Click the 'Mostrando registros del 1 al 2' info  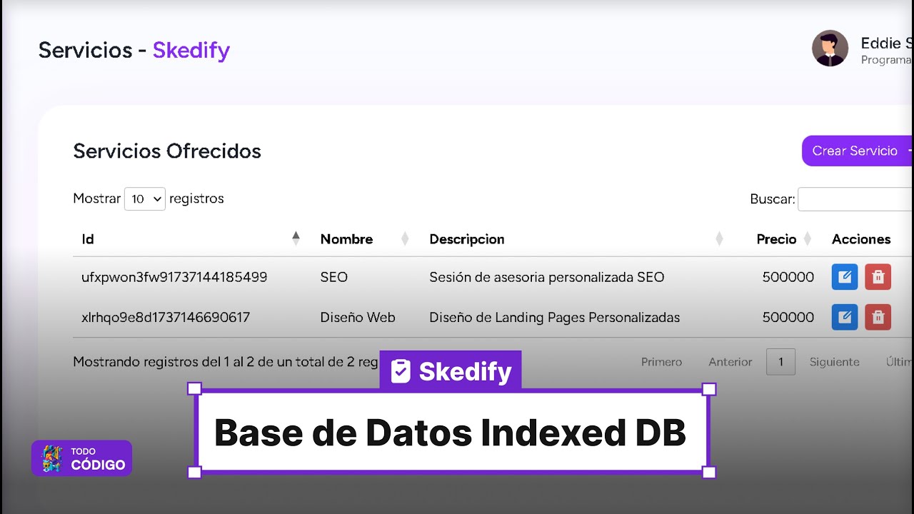226,362
